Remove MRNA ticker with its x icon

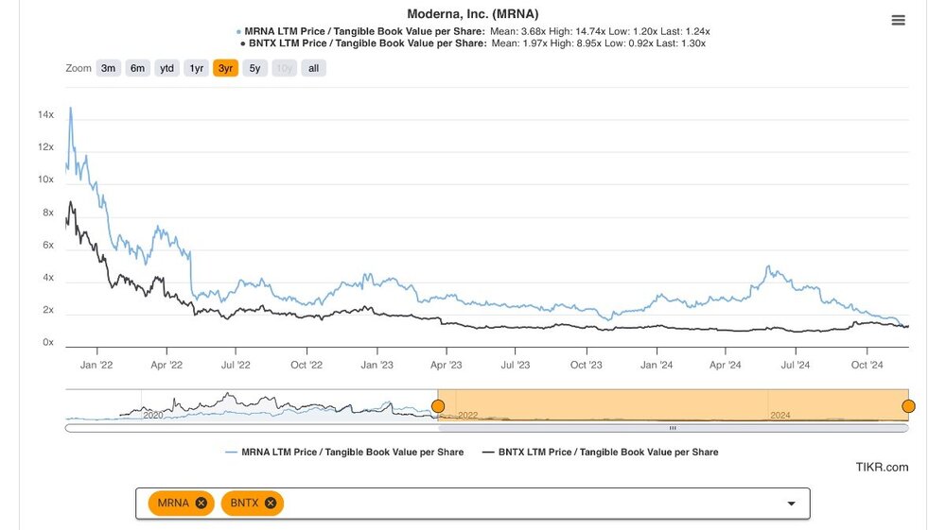coord(201,503)
